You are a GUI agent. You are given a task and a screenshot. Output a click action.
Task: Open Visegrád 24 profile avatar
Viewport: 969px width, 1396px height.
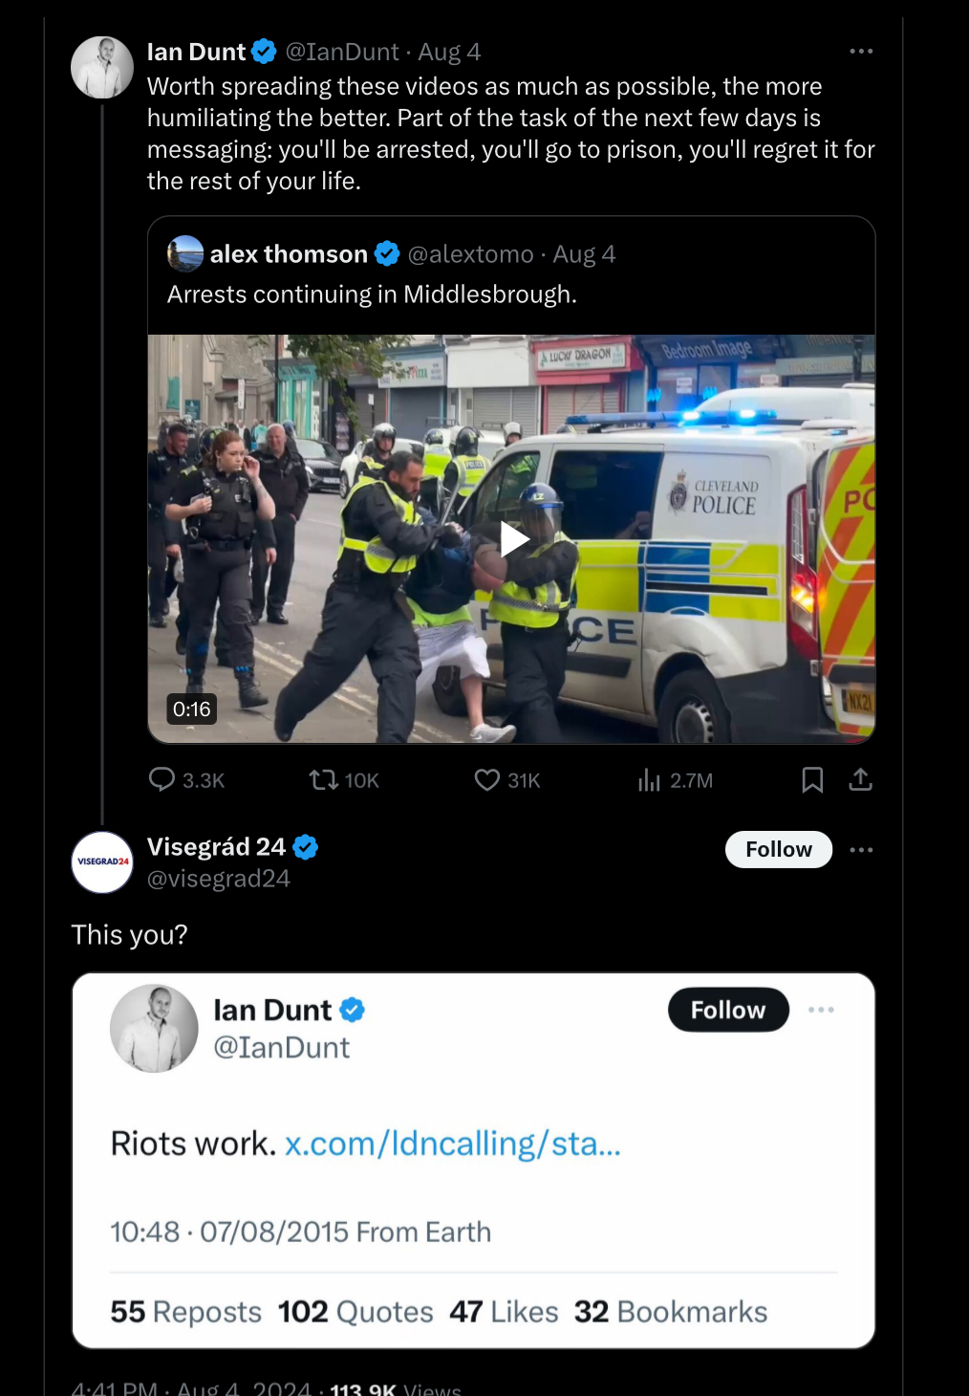pos(102,862)
